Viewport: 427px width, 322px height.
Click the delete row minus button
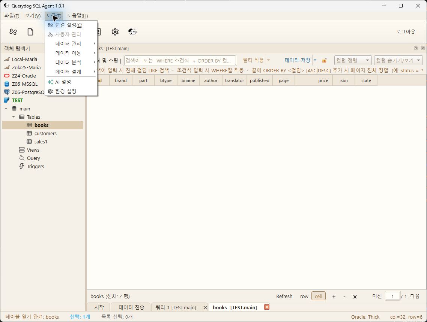pos(344,297)
